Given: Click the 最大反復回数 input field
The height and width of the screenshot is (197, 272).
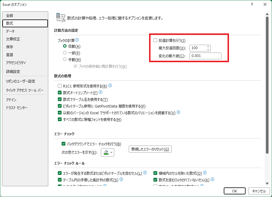Looking at the screenshot, I should coord(198,48).
